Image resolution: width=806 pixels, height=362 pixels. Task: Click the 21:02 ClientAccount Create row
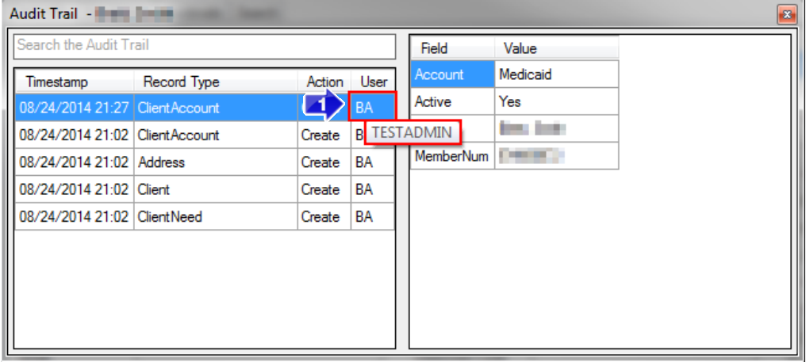[178, 135]
